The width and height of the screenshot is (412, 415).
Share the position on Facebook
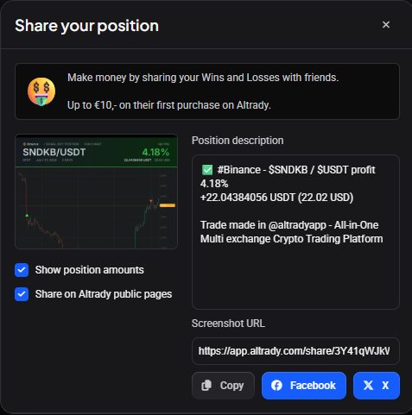click(x=304, y=386)
